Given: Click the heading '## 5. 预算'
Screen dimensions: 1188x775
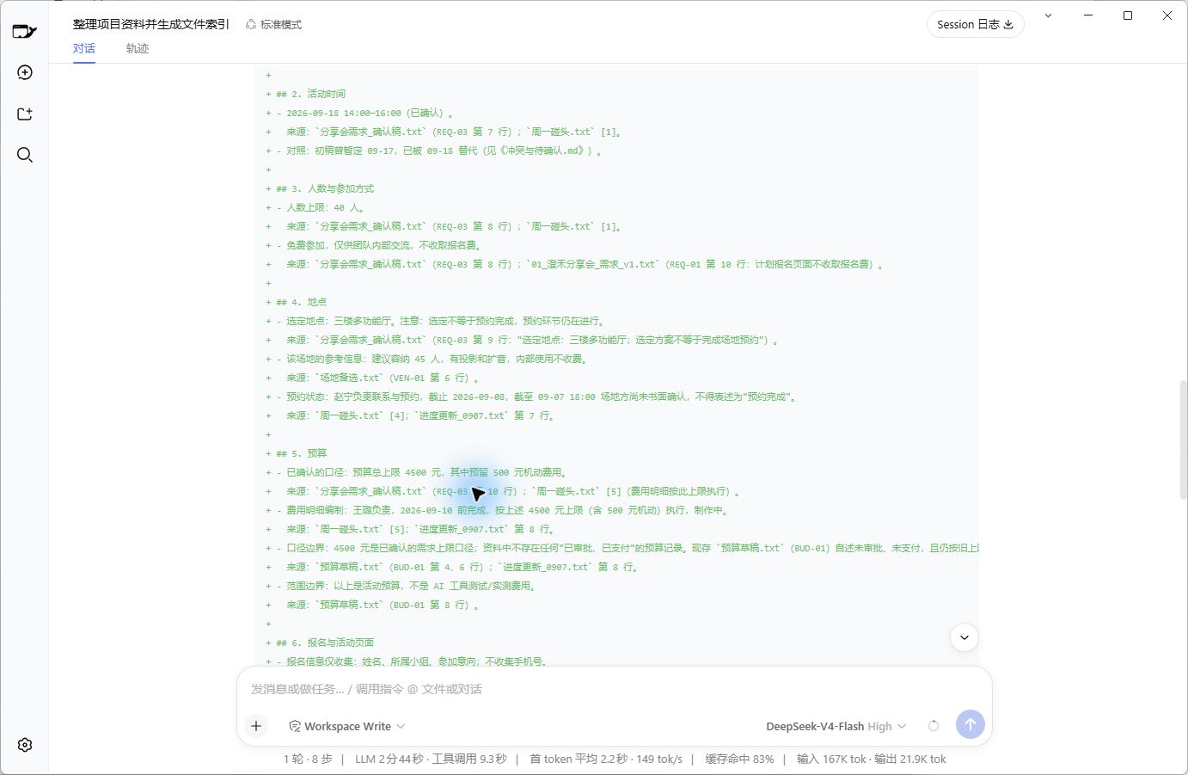Looking at the screenshot, I should coord(301,453).
